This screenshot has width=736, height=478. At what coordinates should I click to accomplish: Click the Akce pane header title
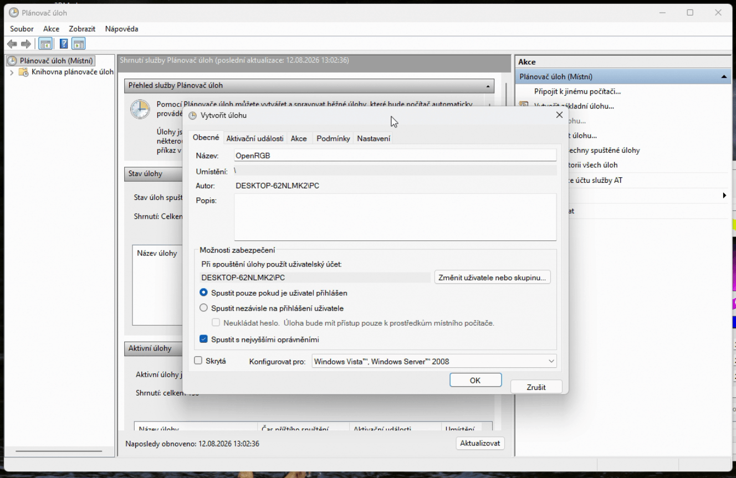[x=527, y=62]
